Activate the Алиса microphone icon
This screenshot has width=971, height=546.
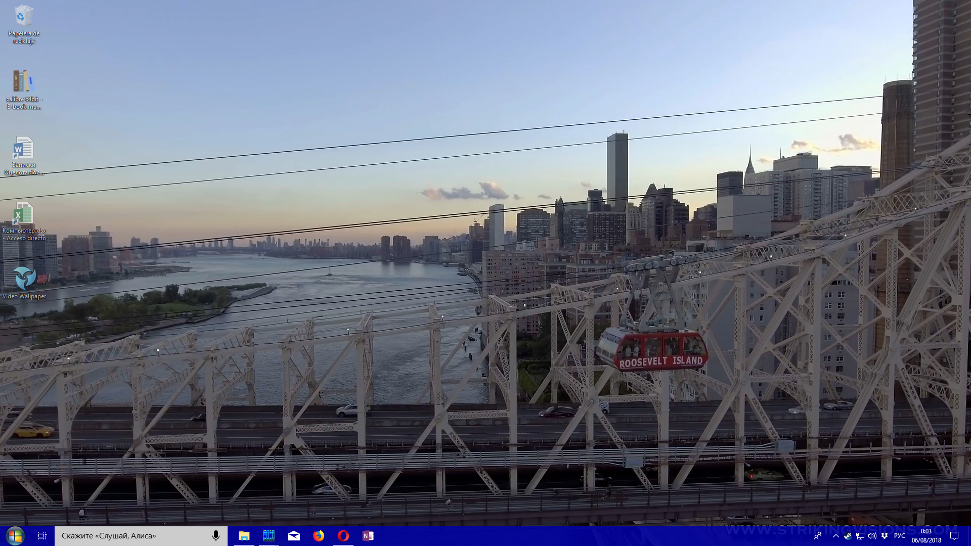[x=216, y=536]
